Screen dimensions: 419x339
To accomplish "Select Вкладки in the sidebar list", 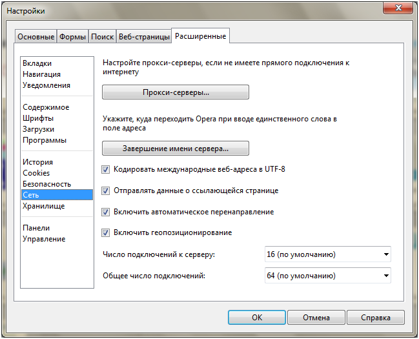I will point(37,63).
